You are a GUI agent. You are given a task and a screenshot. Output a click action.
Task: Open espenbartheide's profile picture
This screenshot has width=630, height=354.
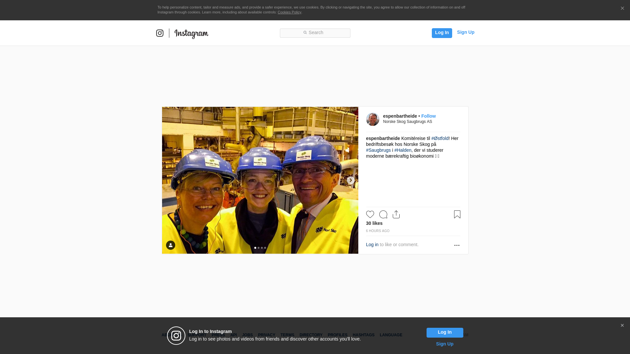pyautogui.click(x=372, y=119)
